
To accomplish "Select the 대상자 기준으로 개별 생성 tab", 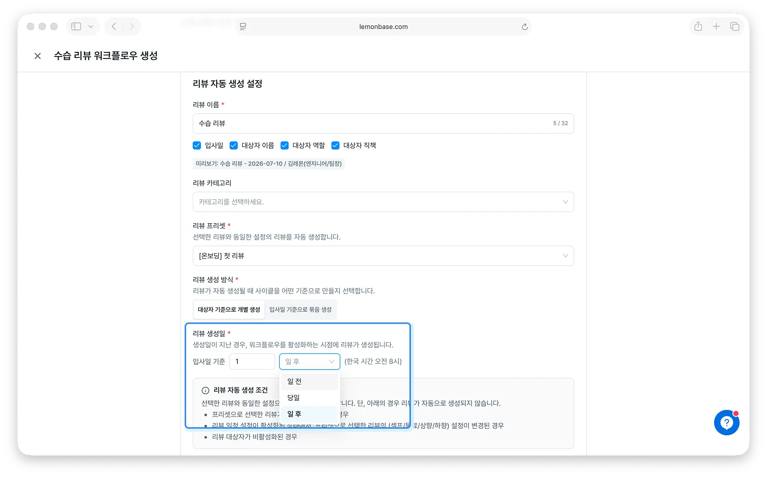I will click(x=229, y=310).
